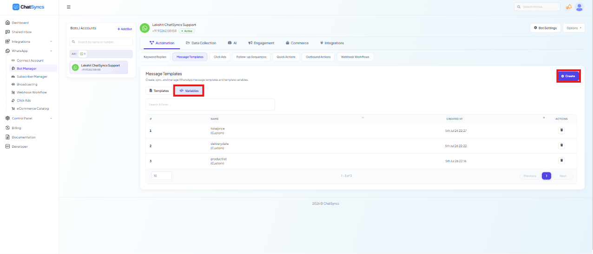Click the Active status badge

[187, 31]
